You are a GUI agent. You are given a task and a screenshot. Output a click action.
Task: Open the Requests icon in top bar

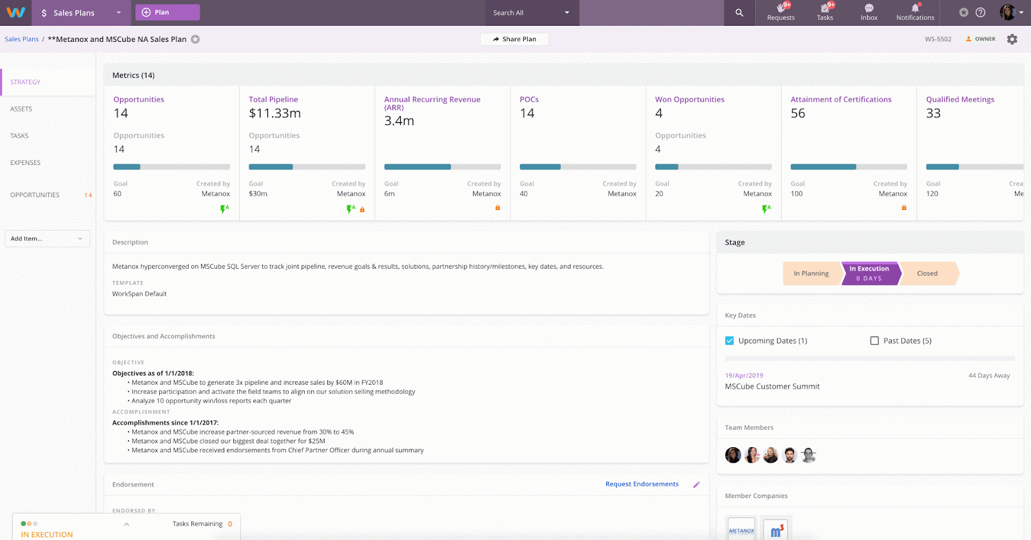click(x=781, y=12)
